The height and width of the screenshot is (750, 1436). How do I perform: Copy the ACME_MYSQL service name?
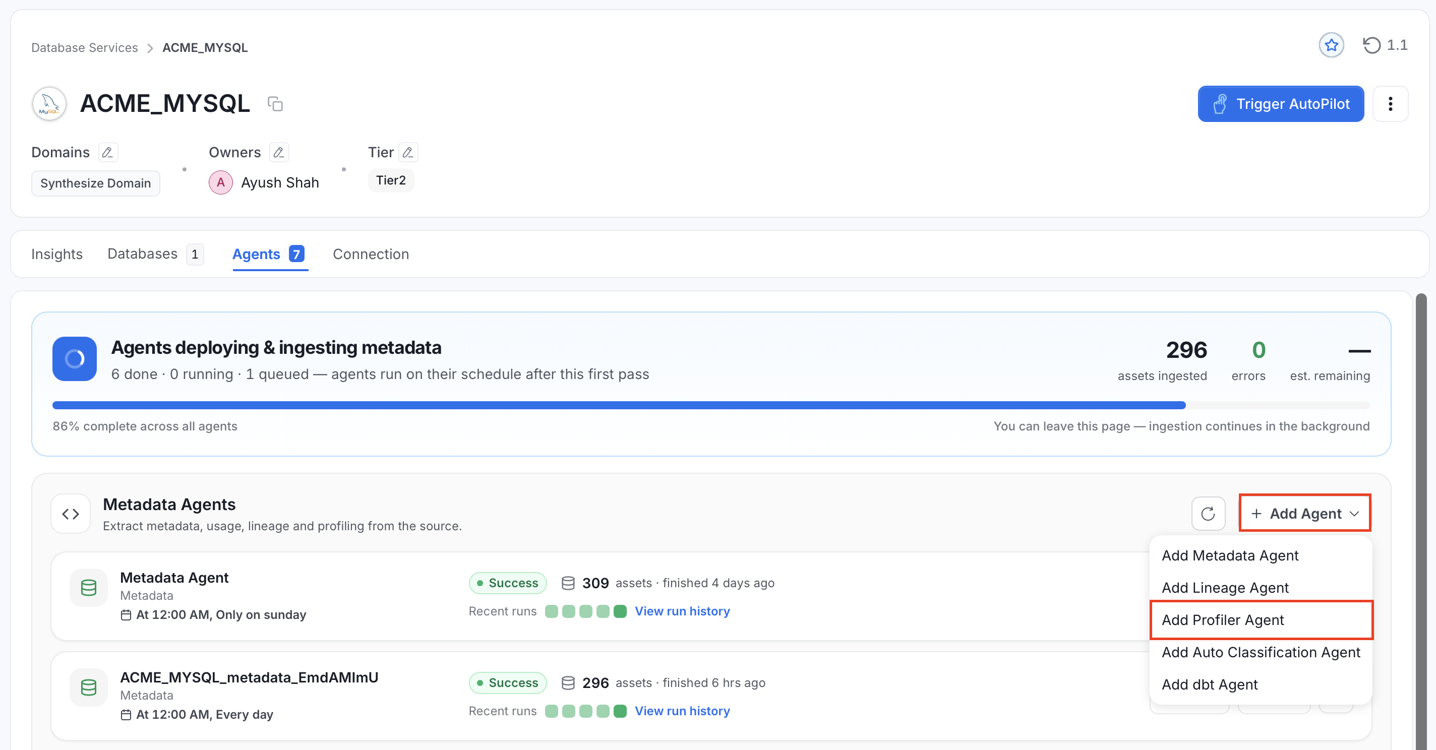(x=275, y=104)
